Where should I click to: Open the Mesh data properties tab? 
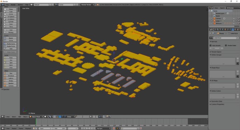click(x=233, y=29)
